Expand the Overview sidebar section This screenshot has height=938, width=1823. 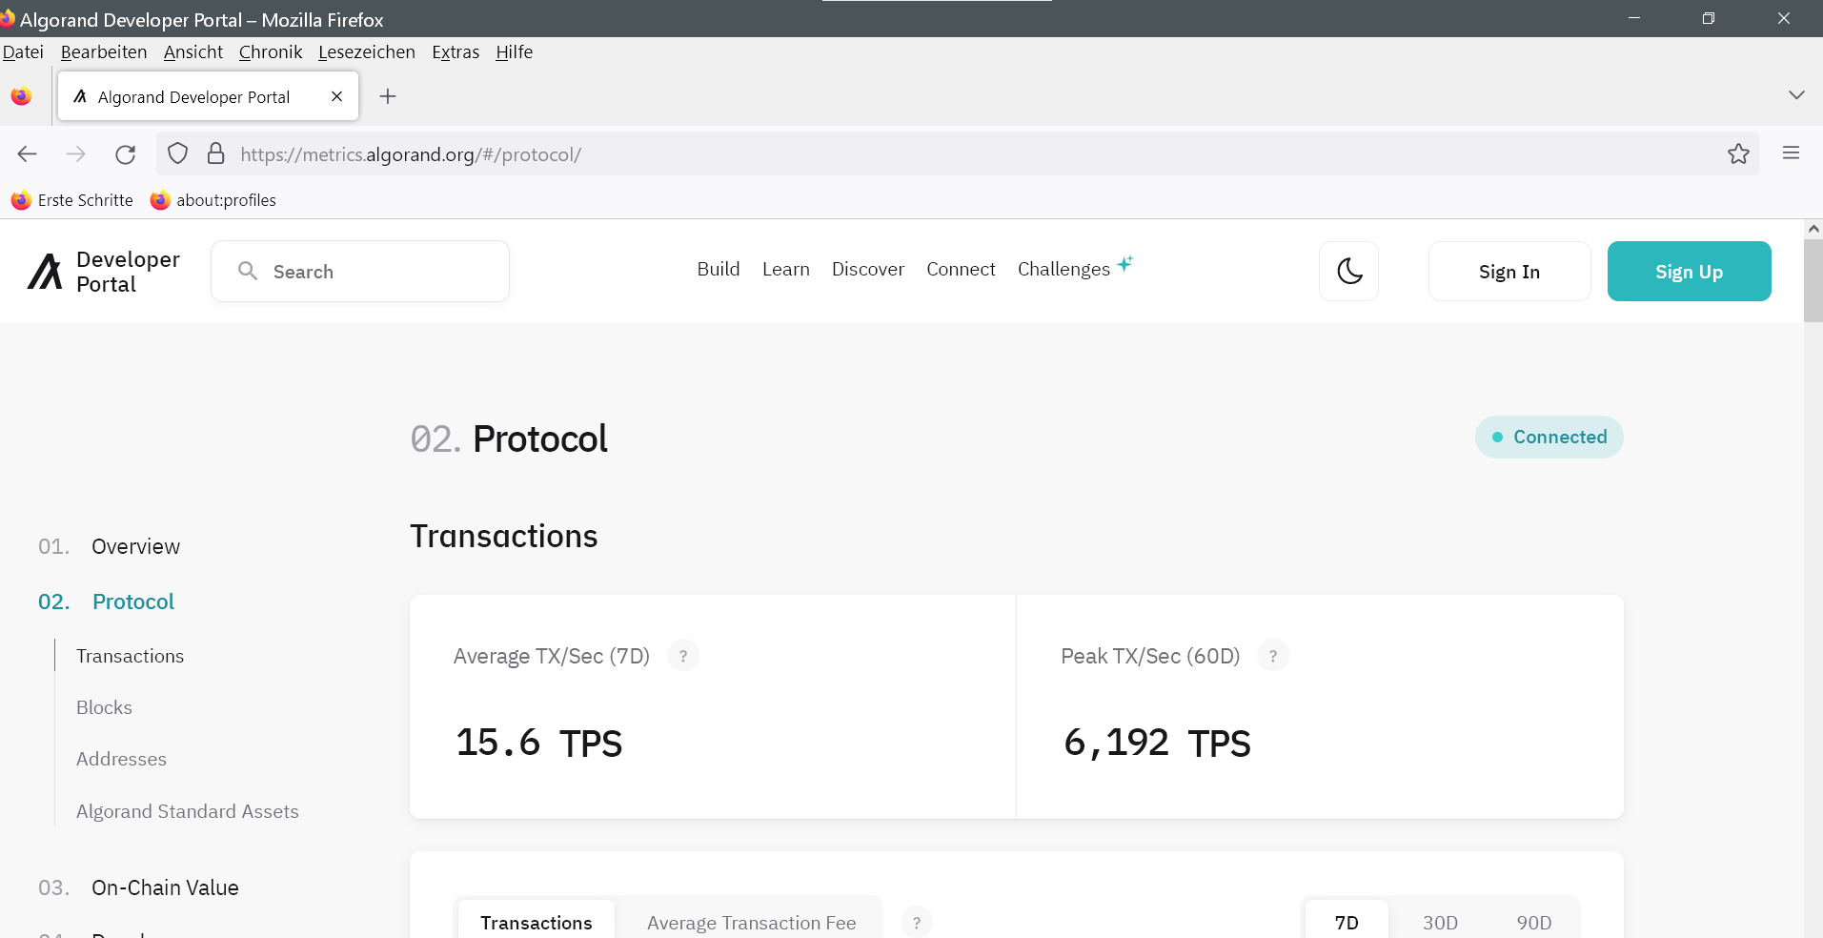tap(135, 546)
